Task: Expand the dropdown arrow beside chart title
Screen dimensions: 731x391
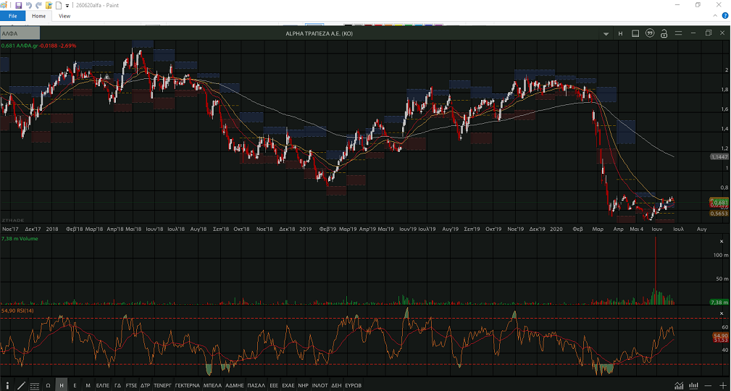Action: [606, 33]
